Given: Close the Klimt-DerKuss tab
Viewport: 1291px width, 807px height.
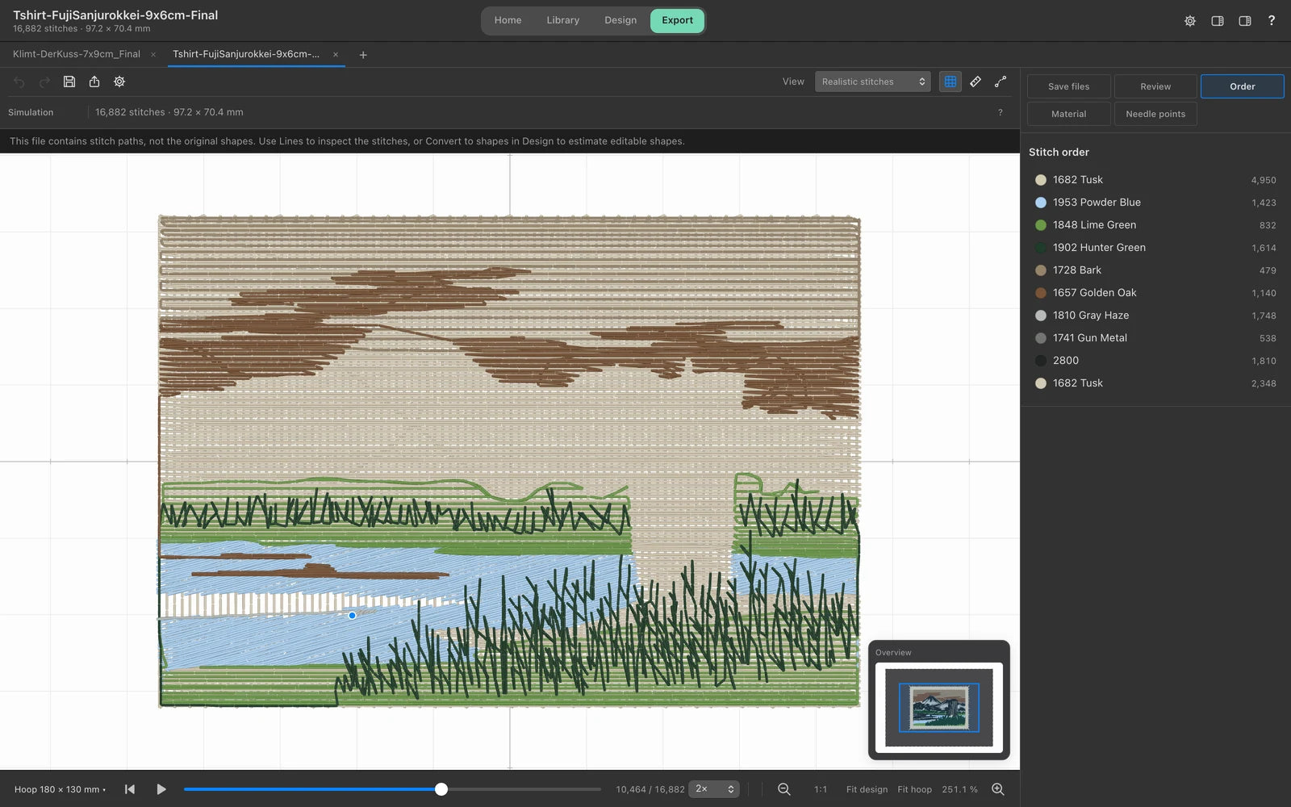Looking at the screenshot, I should [153, 55].
